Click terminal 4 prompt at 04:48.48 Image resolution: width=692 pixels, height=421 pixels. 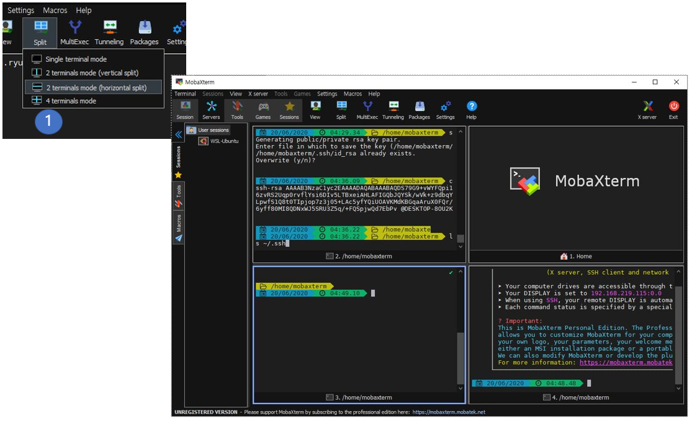coord(527,383)
